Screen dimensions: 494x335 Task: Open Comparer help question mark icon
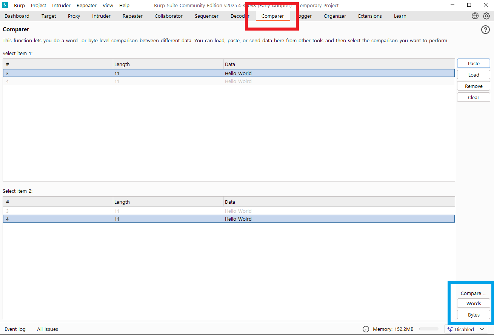point(485,30)
